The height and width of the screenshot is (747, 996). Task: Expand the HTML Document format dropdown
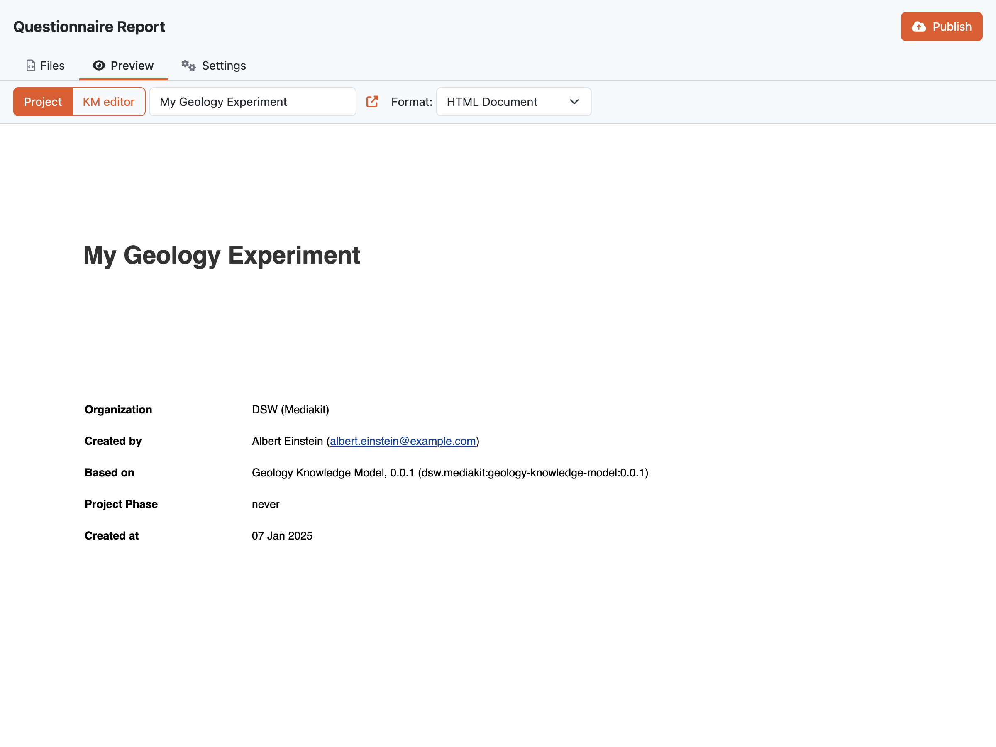pos(513,102)
